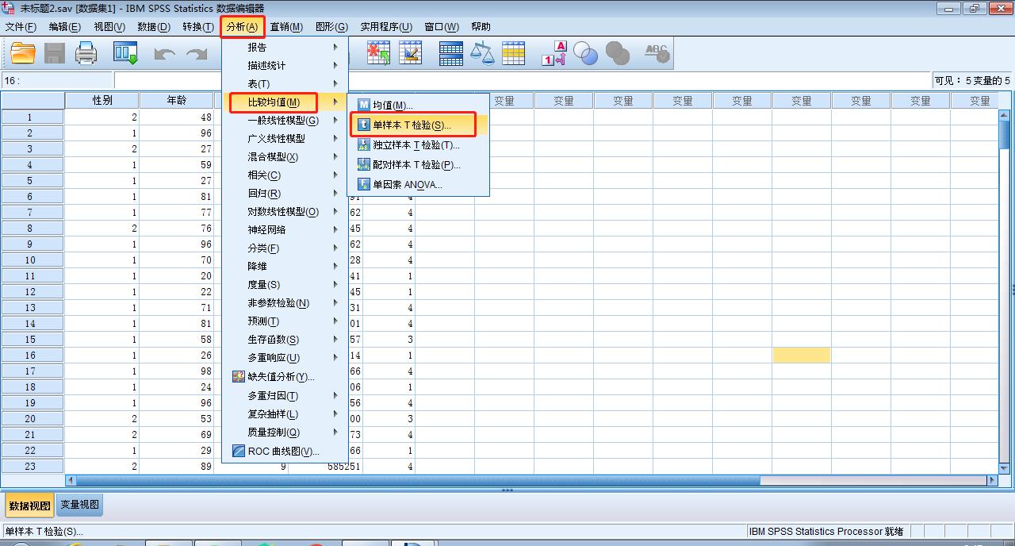Select the Insert Variable icon
This screenshot has width=1015, height=546.
click(x=410, y=52)
